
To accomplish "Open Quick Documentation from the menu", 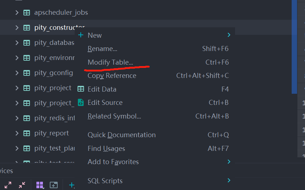I will point(121,135).
